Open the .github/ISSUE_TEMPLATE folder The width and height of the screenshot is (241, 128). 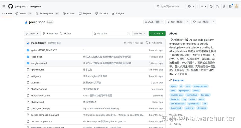point(44,50)
